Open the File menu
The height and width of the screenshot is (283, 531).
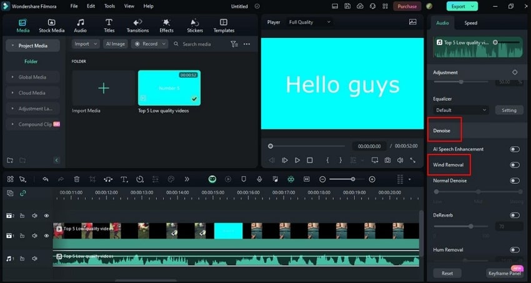[74, 6]
